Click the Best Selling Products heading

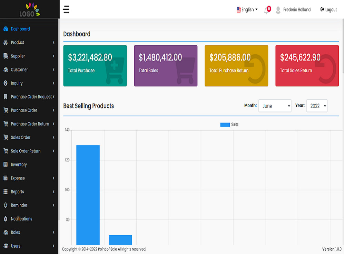click(x=88, y=106)
